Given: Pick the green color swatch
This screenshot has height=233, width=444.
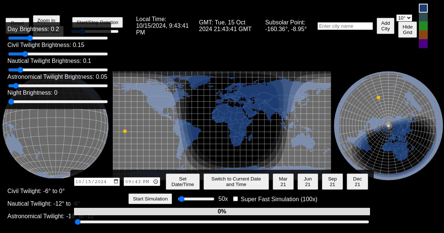Looking at the screenshot, I should 423,26.
